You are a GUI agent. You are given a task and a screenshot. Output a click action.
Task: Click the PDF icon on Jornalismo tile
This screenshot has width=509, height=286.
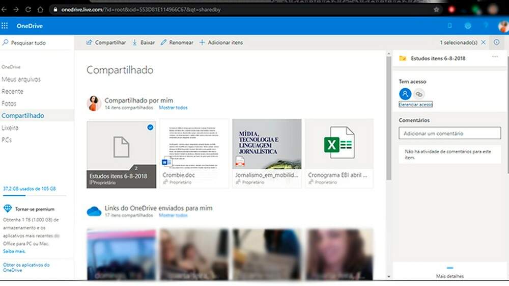click(240, 162)
